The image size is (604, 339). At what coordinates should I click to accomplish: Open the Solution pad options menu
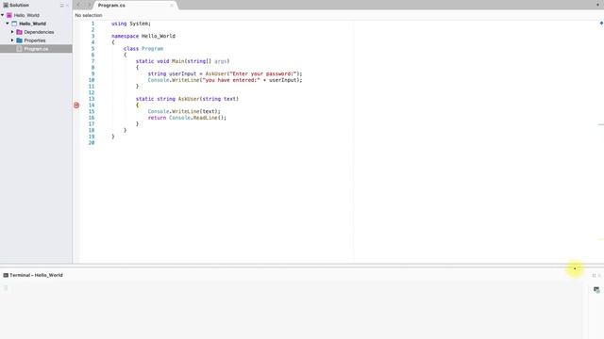(x=61, y=6)
